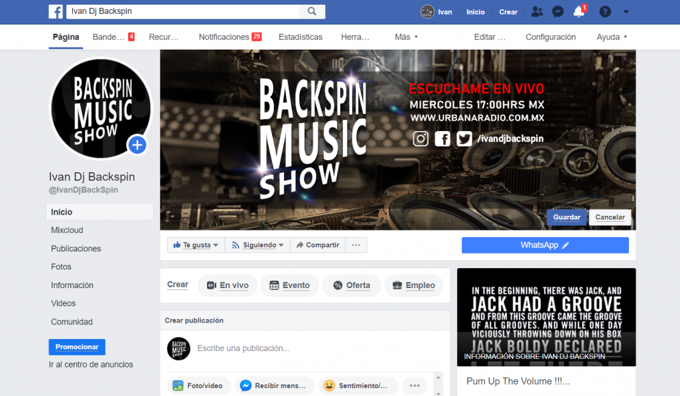The height and width of the screenshot is (396, 680).
Task: Open the Notificaciones tab
Action: [230, 37]
